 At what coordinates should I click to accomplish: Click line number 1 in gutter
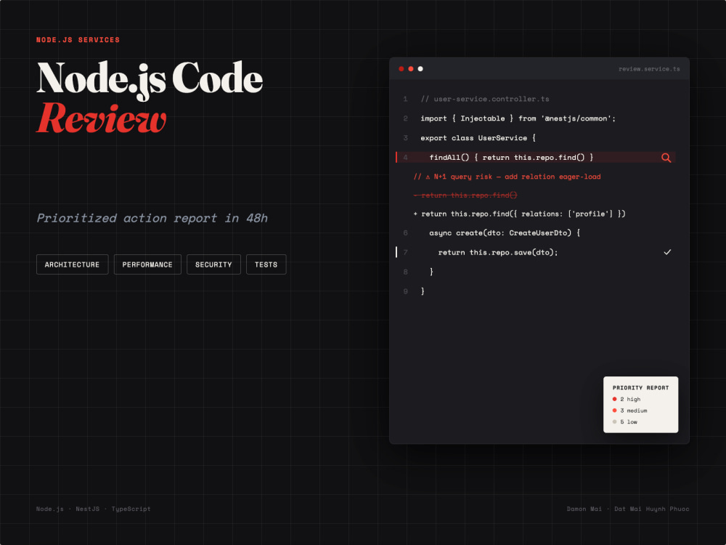point(405,99)
